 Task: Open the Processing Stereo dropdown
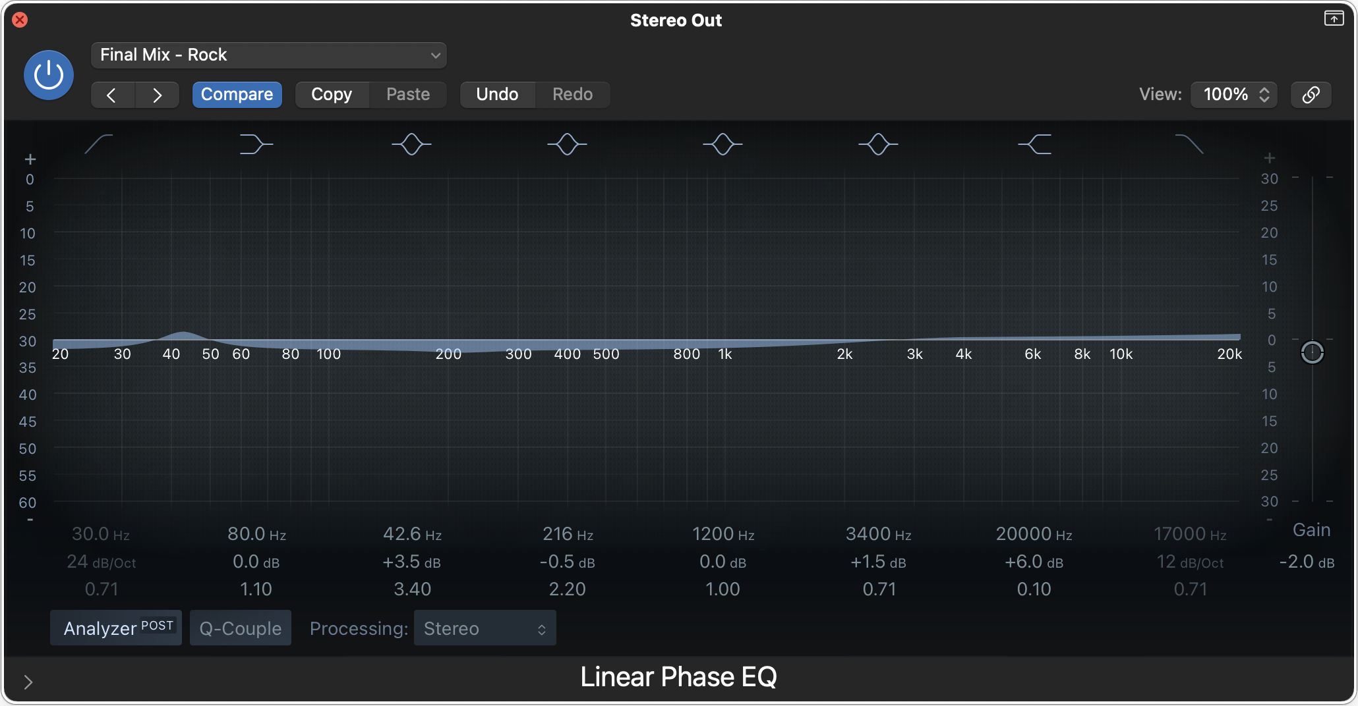(x=485, y=628)
